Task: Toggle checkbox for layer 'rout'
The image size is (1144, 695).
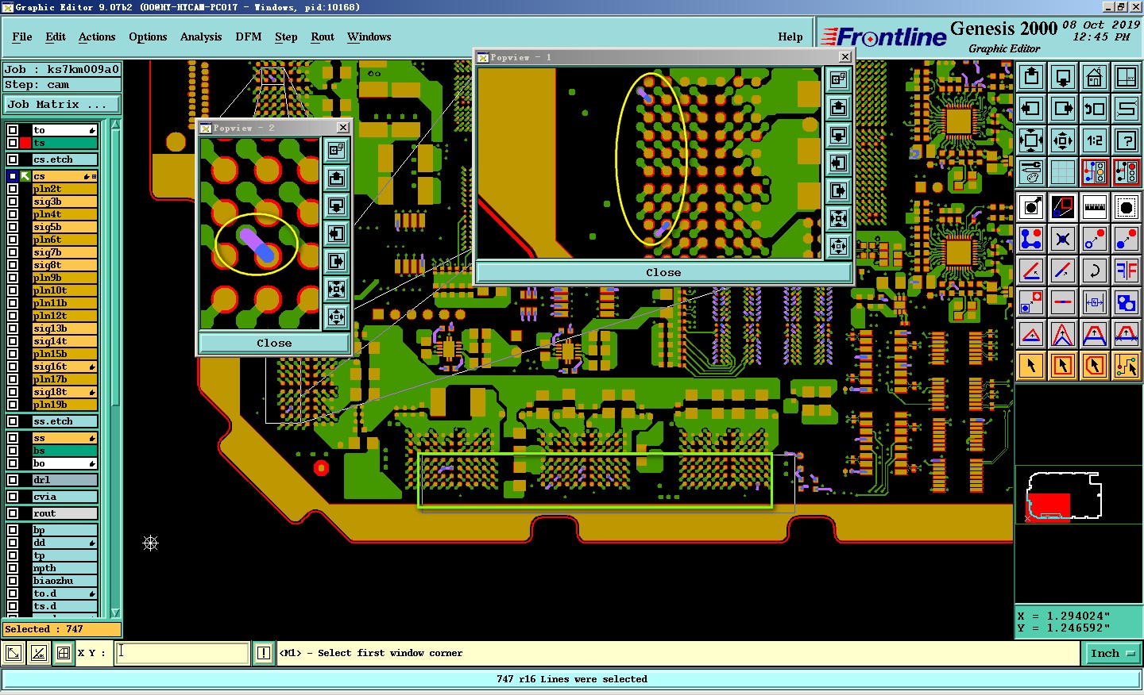Action: click(x=13, y=513)
